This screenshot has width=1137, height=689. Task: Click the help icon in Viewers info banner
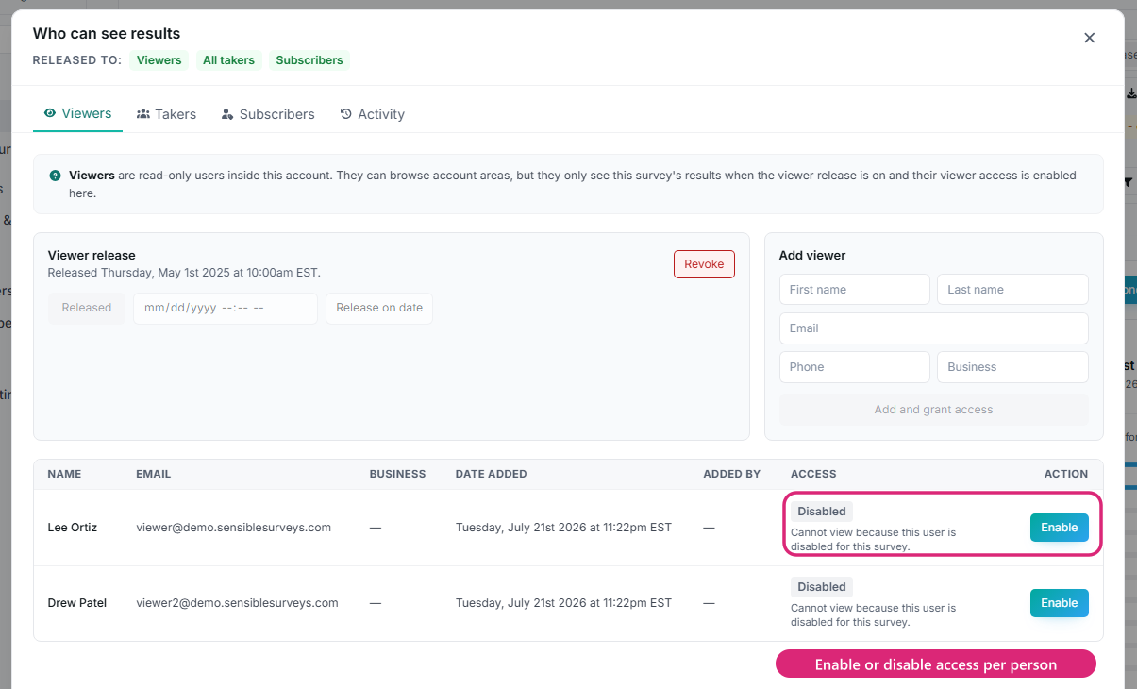(56, 176)
